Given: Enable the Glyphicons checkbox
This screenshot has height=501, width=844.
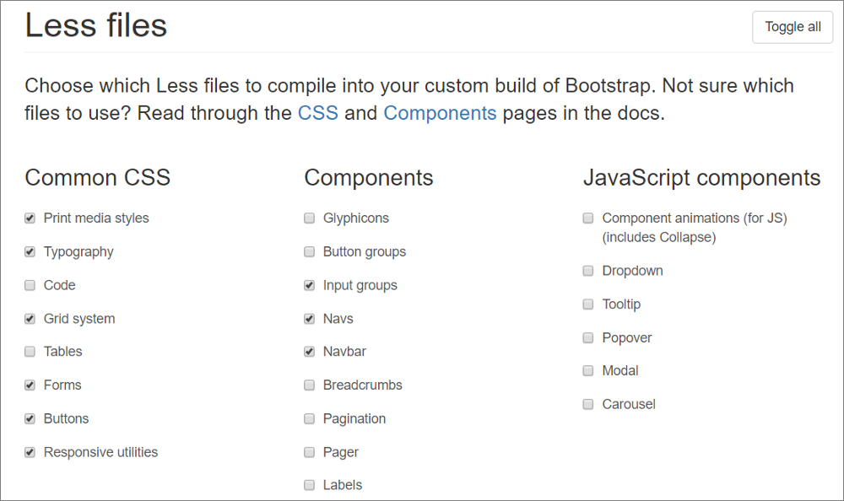Looking at the screenshot, I should (x=310, y=218).
